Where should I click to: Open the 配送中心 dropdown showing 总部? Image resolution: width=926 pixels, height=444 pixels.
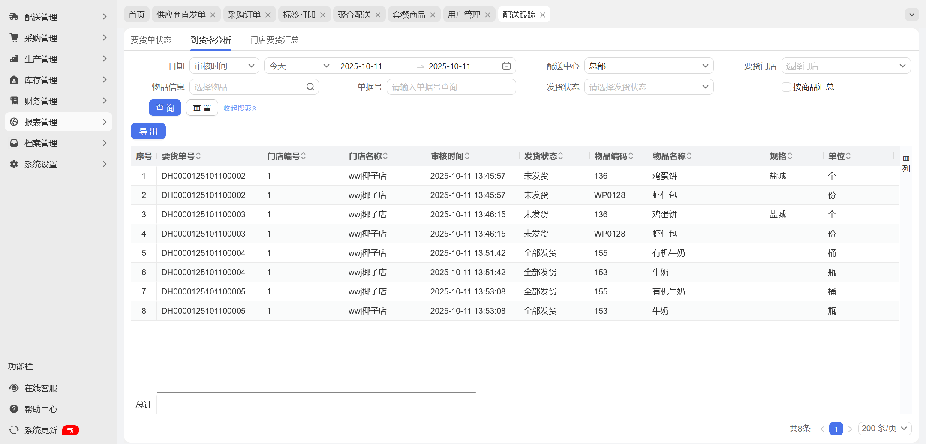pyautogui.click(x=649, y=66)
